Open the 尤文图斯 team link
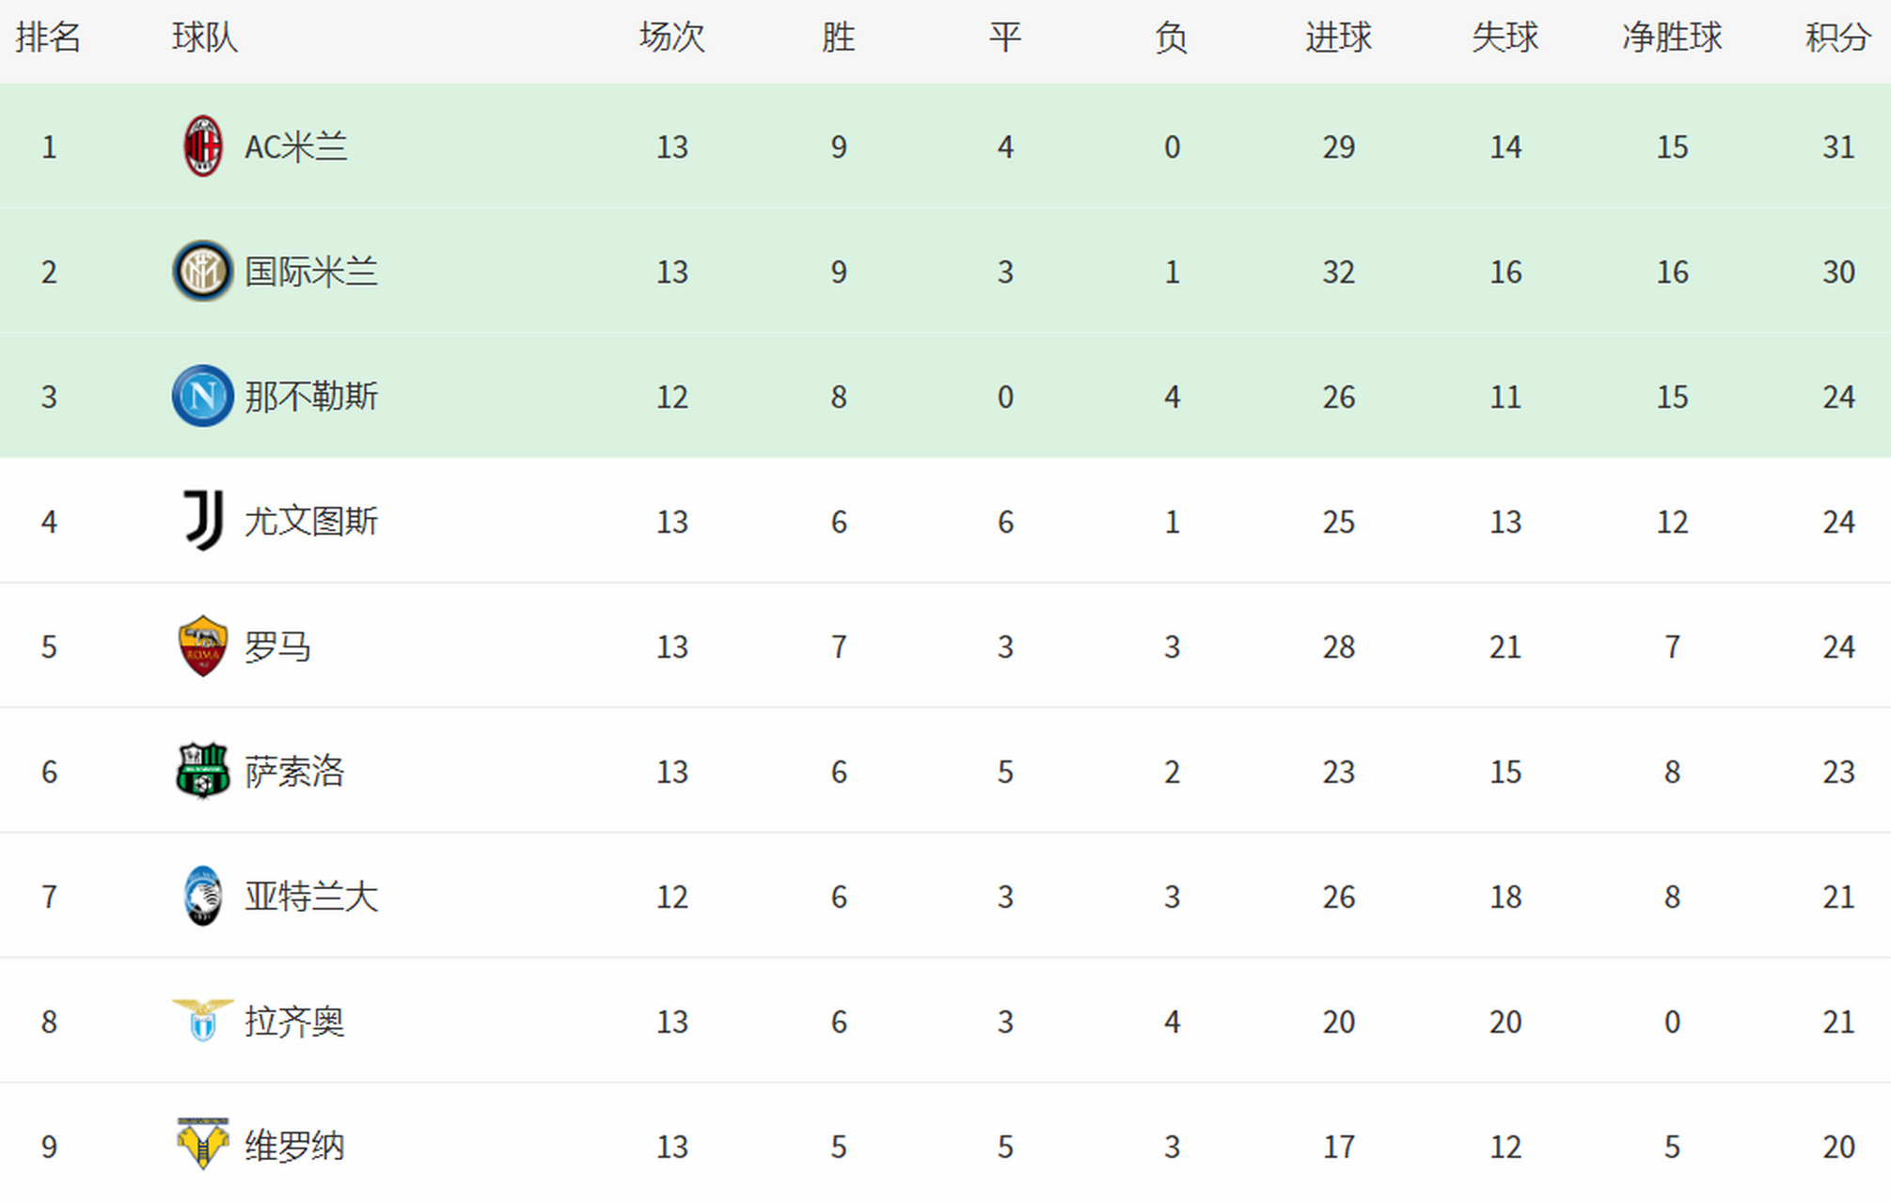The height and width of the screenshot is (1203, 1891). coord(311,522)
